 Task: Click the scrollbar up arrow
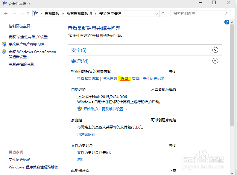(232, 22)
